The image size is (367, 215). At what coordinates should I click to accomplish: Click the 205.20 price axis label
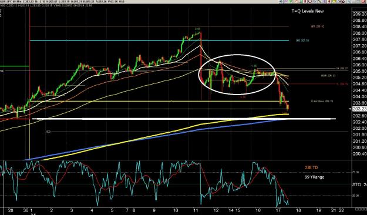click(359, 78)
